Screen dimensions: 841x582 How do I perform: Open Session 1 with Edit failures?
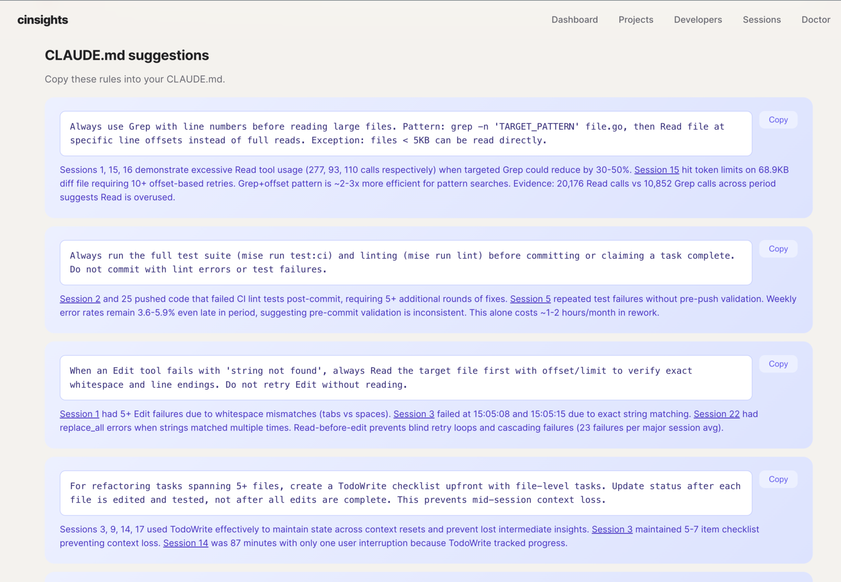click(x=79, y=413)
